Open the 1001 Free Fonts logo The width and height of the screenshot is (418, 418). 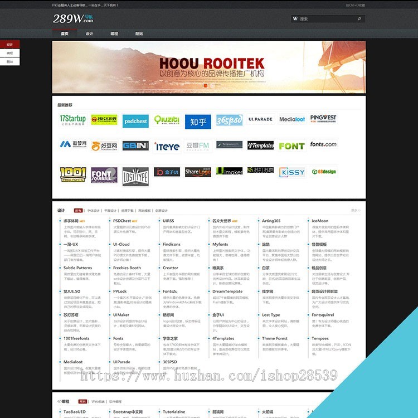[73, 174]
